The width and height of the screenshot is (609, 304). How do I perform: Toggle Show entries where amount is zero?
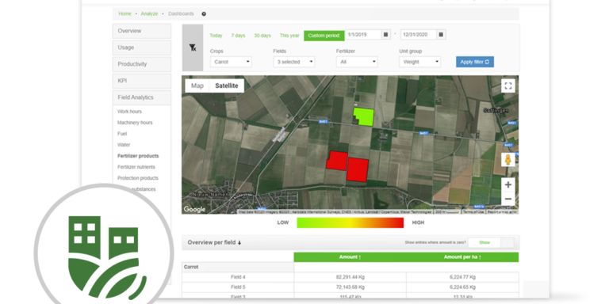click(491, 243)
